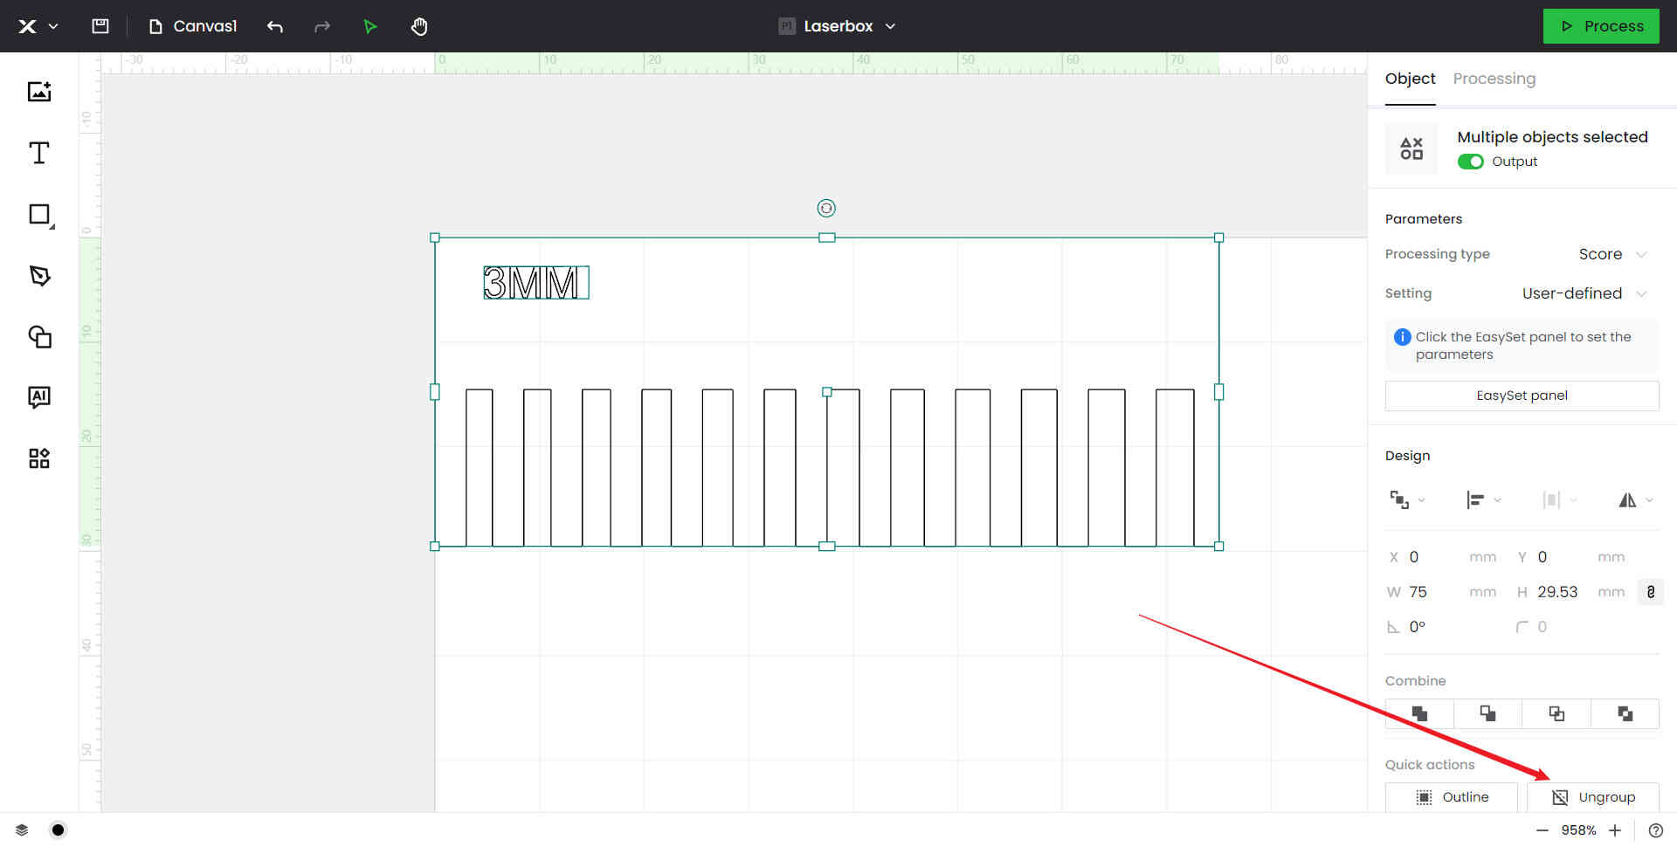Edit the corner radius field
The height and width of the screenshot is (847, 1677).
(x=1570, y=627)
